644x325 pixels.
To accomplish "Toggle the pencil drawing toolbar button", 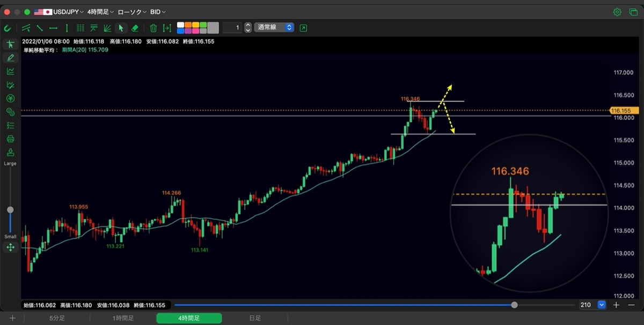I will click(10, 58).
